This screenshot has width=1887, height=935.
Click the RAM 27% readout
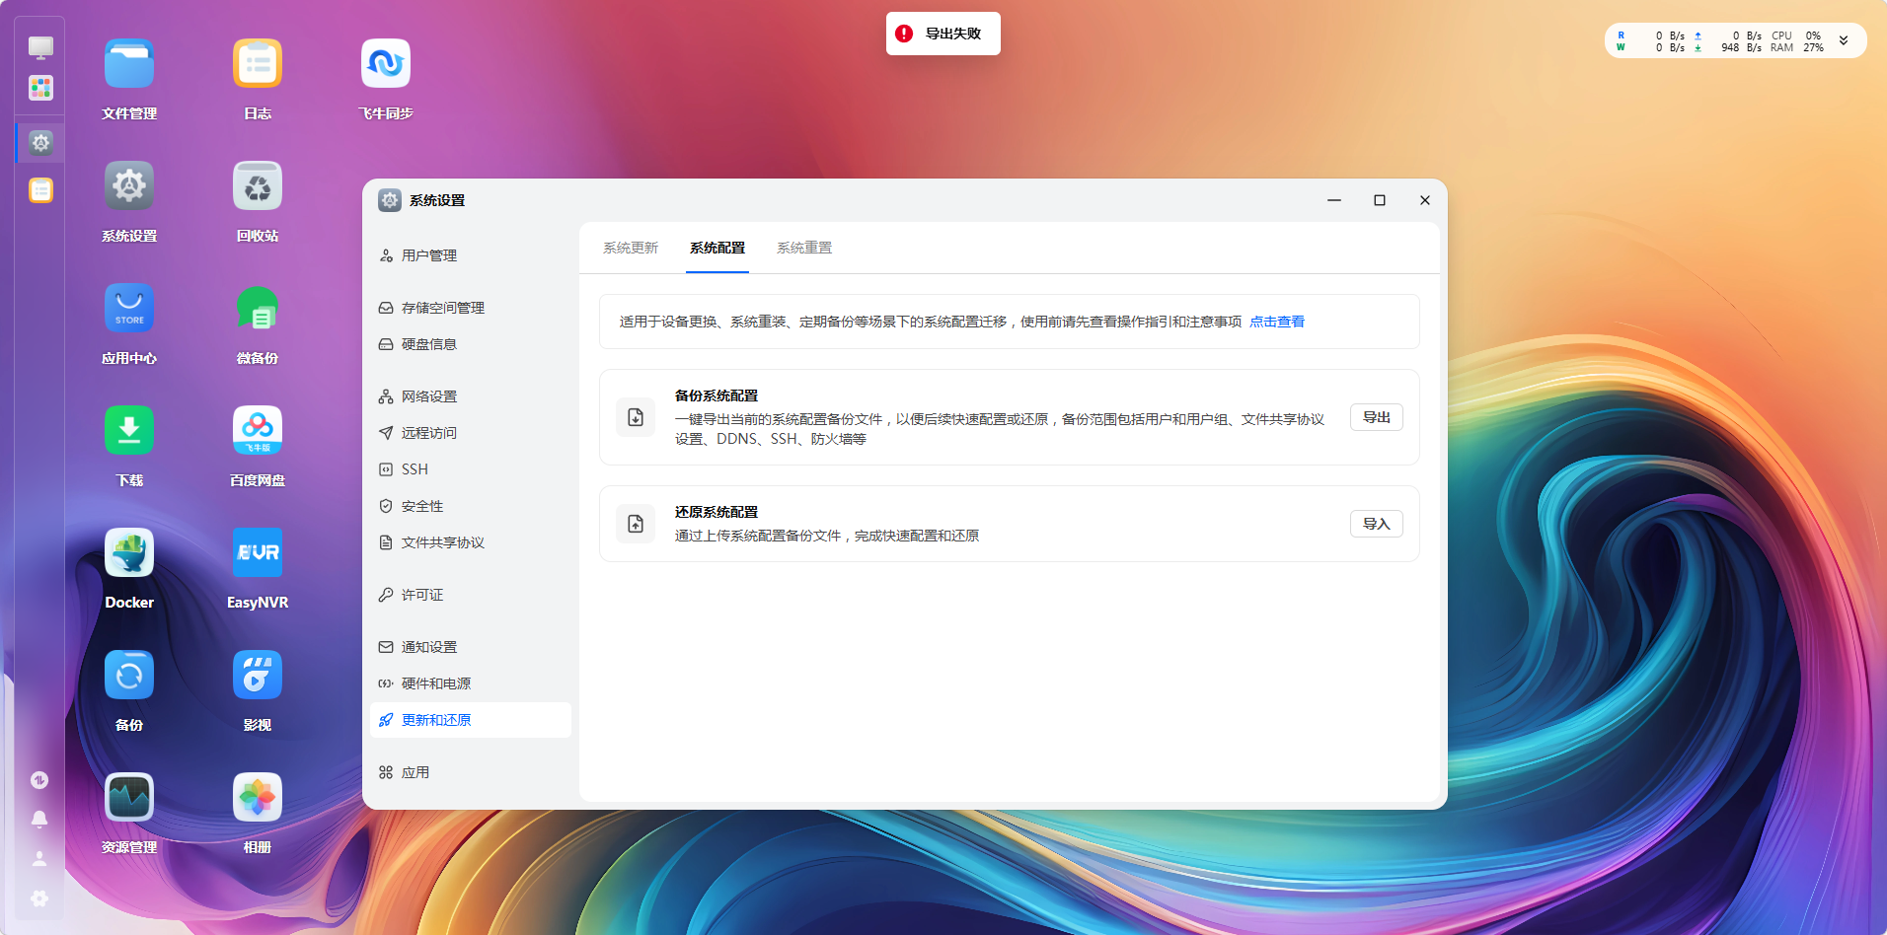(x=1797, y=47)
